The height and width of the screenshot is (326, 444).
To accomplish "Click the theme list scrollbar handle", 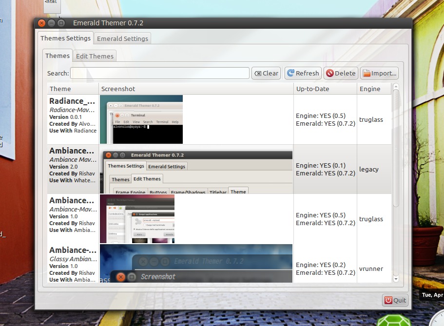I will click(x=396, y=148).
